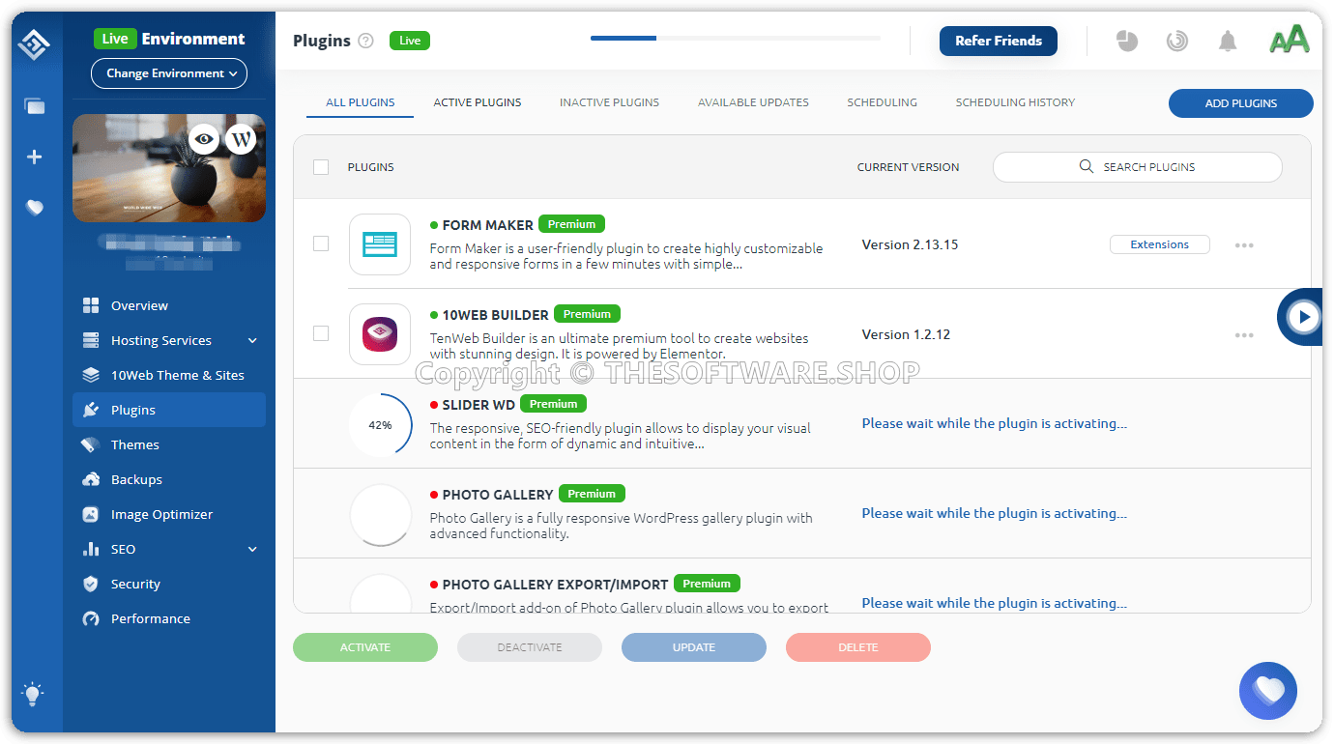This screenshot has height=744, width=1334.
Task: Click the 'Version 2.13.15' text
Action: pos(910,244)
